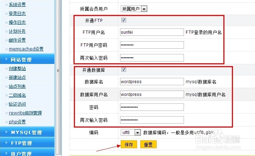
Task: Open the 登录日志 link
Action: (17, 14)
